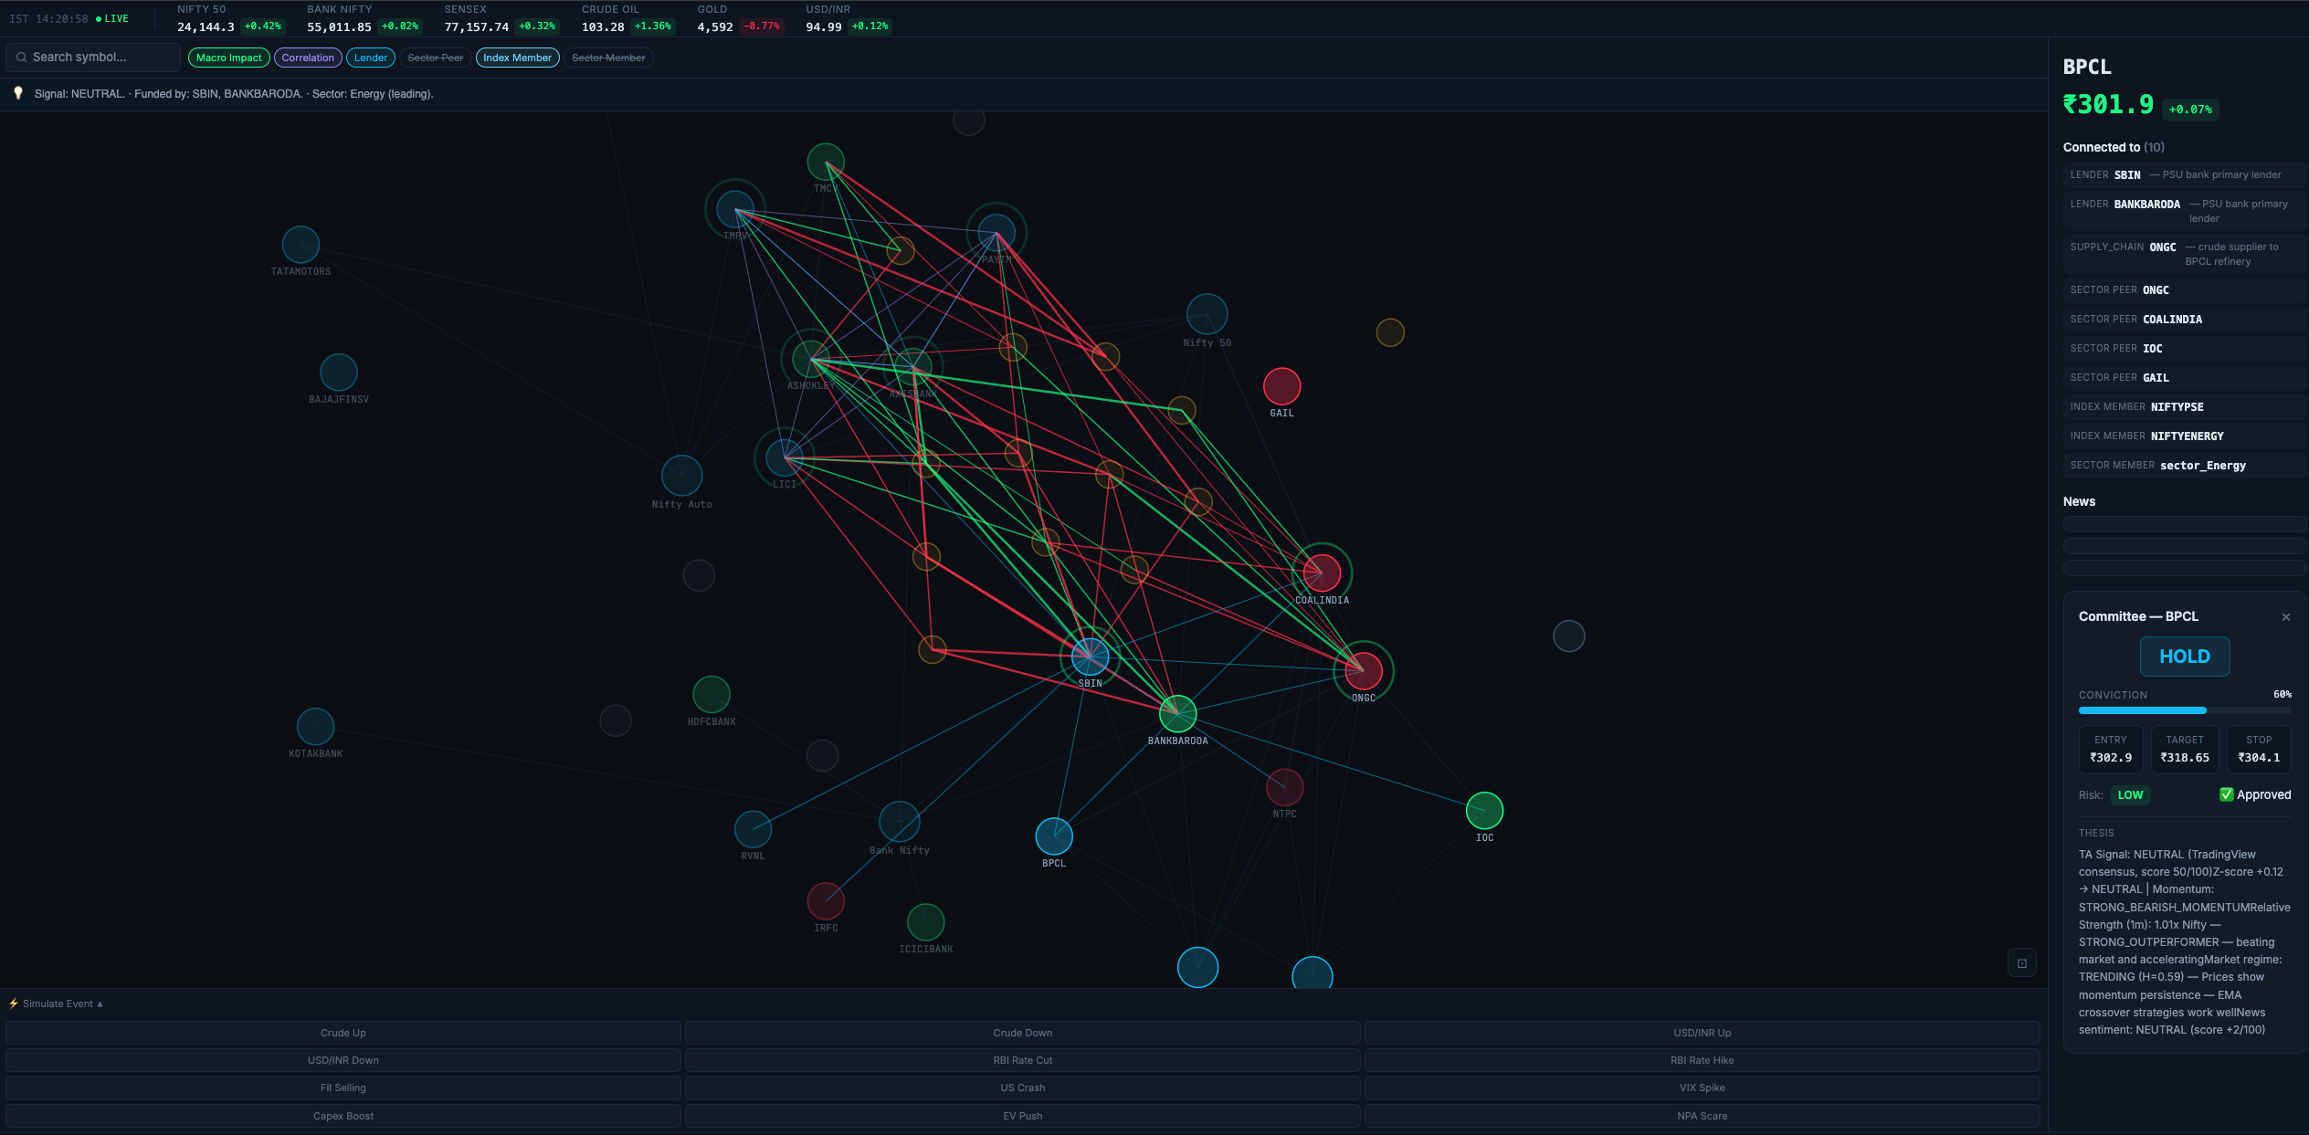Close the Committee BPCL card
Screen dimensions: 2309x1135
[x=2285, y=617]
